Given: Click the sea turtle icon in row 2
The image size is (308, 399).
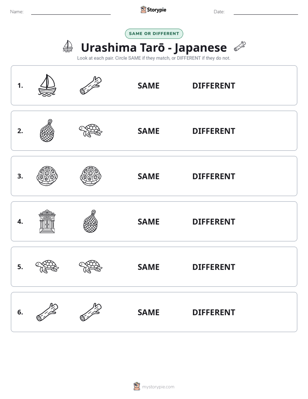Looking at the screenshot, I should pyautogui.click(x=91, y=130).
